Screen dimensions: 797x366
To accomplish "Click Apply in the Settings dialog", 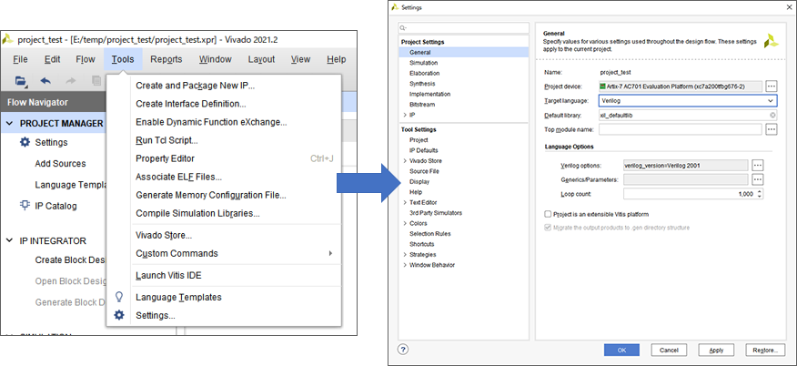I will [x=716, y=350].
